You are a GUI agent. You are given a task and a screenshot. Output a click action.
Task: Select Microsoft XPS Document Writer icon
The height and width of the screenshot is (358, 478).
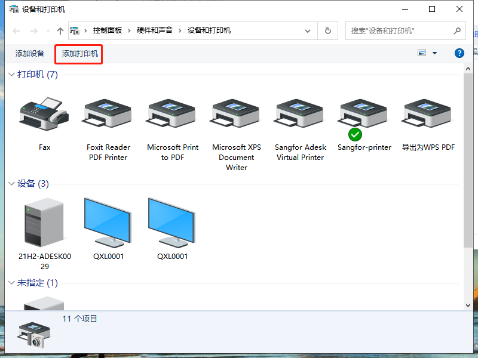(236, 113)
